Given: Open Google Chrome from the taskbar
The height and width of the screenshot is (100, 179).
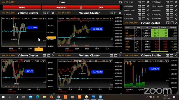Looking at the screenshot, I should pos(58,97).
